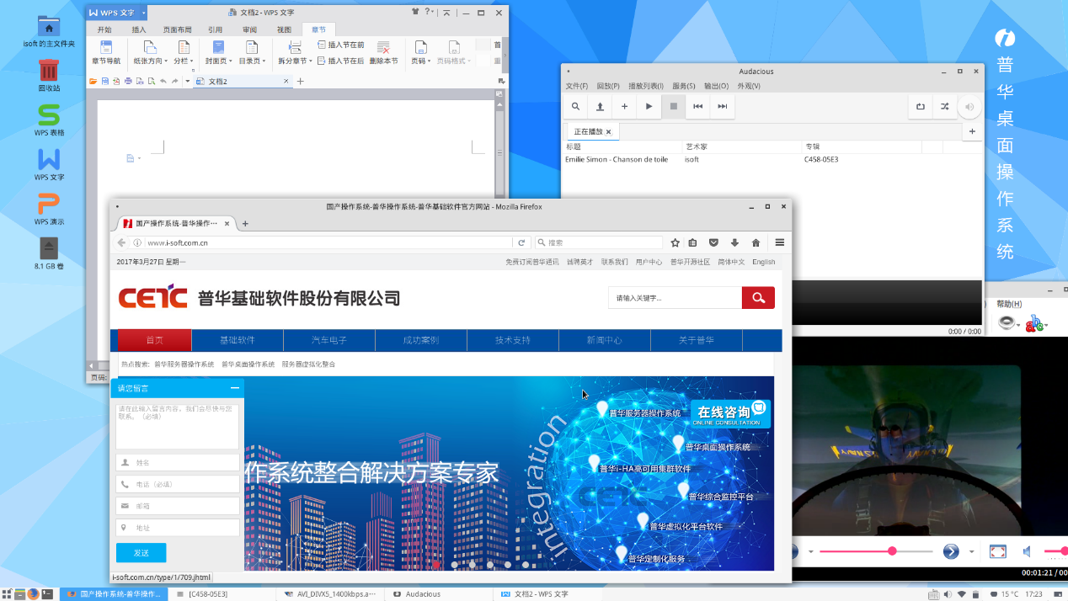The height and width of the screenshot is (601, 1068).
Task: Click the open folder icon in WPS quick toolbar
Action: (x=93, y=82)
